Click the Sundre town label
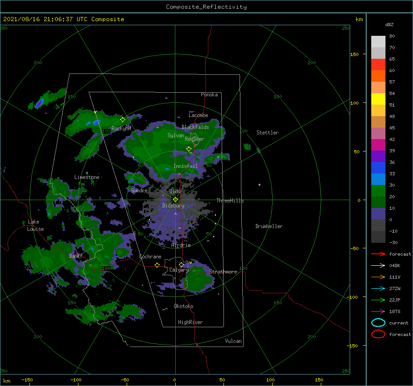This screenshot has height=386, width=413. (x=139, y=190)
